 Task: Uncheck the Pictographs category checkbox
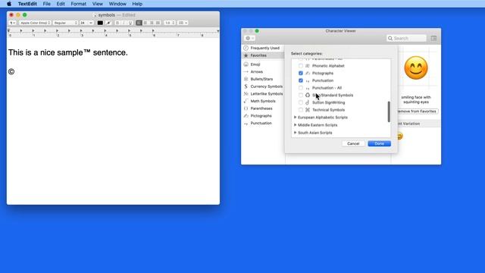301,73
